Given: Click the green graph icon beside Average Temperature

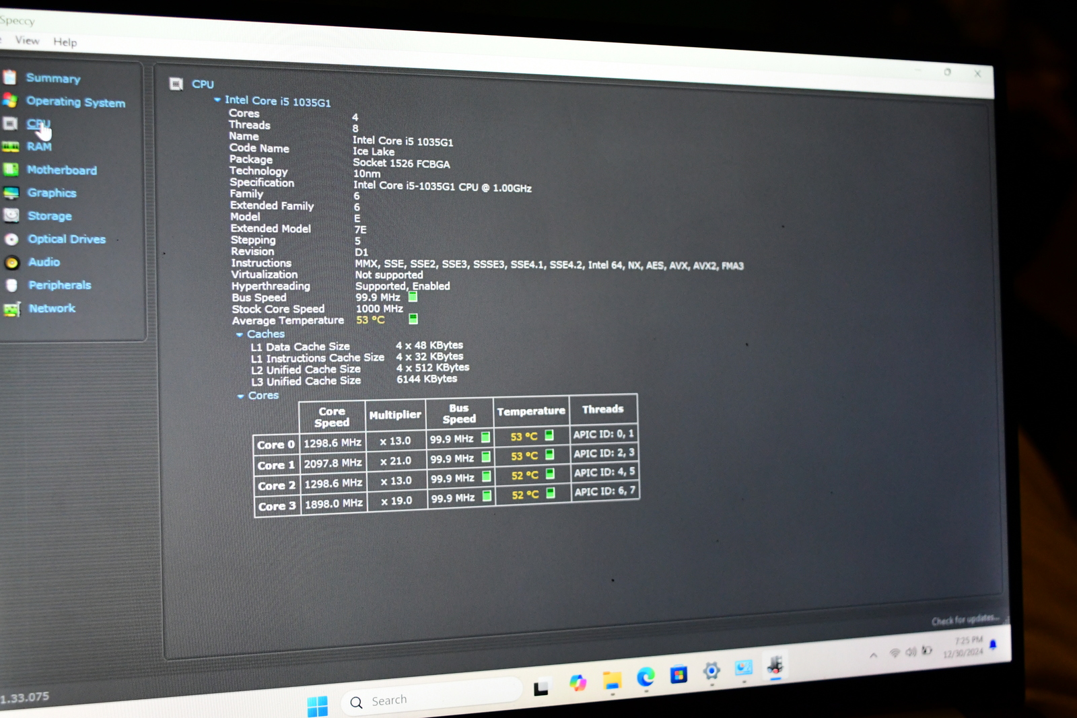Looking at the screenshot, I should coord(413,319).
